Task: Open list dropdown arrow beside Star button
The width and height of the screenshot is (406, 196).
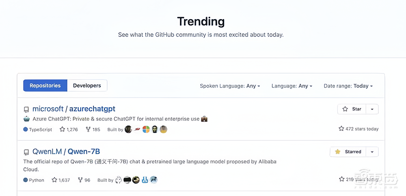Action: tap(372, 109)
